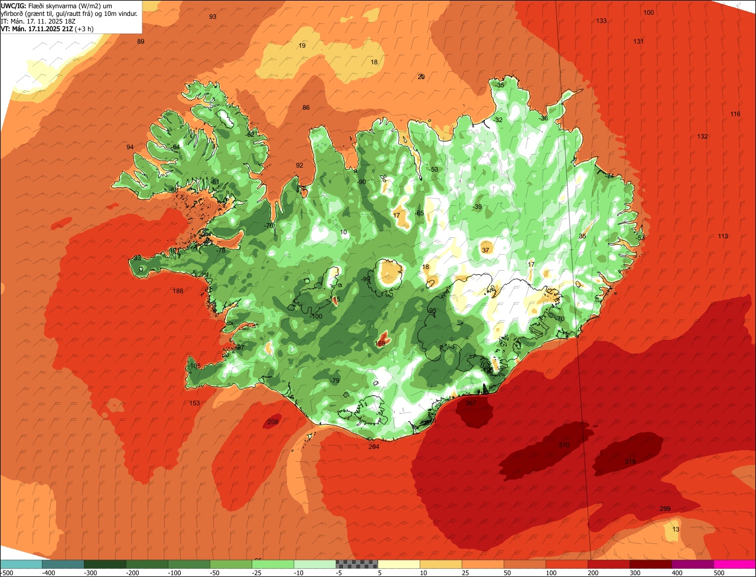Click the 188 value in Faxaflói bay
The image size is (756, 577).
178,291
